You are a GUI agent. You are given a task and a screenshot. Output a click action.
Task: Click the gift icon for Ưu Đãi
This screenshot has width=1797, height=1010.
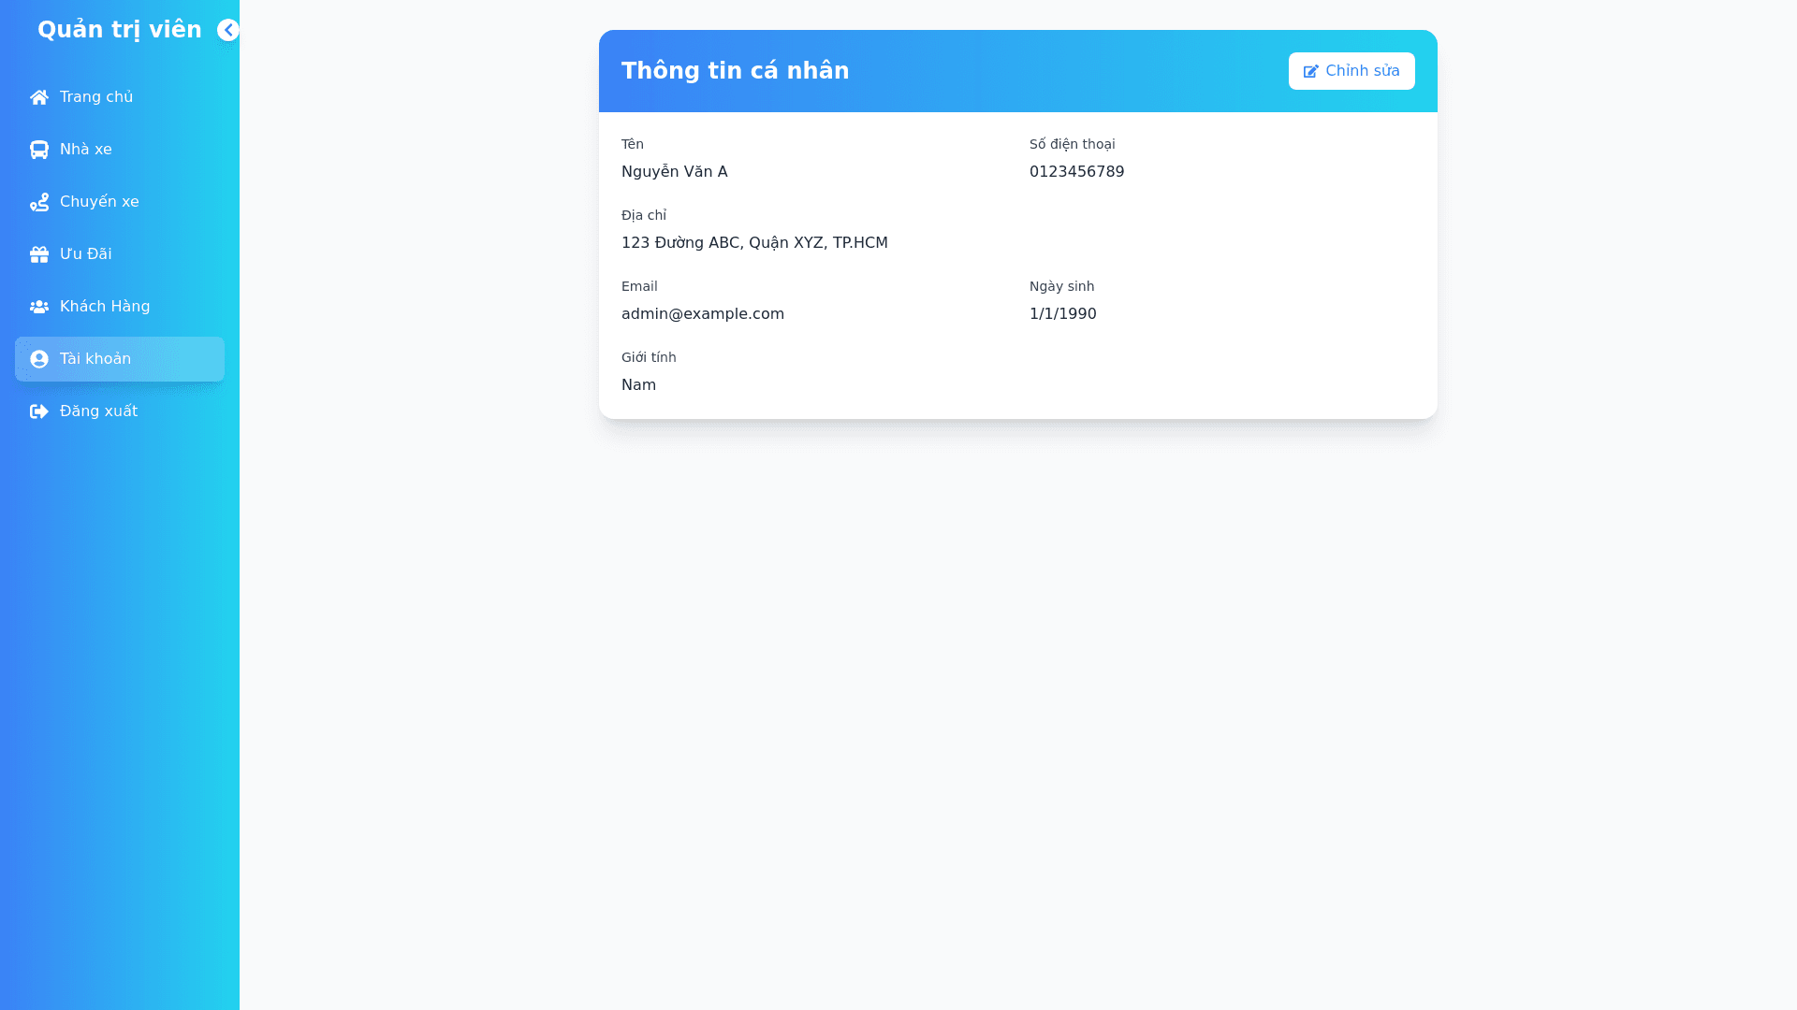[39, 254]
